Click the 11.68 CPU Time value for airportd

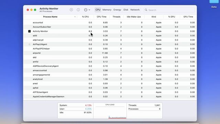105,53
